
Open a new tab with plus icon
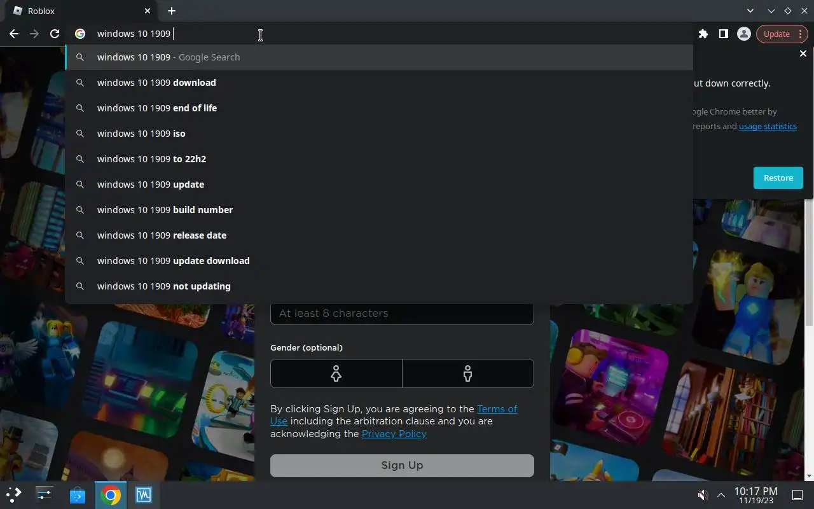pos(172,11)
